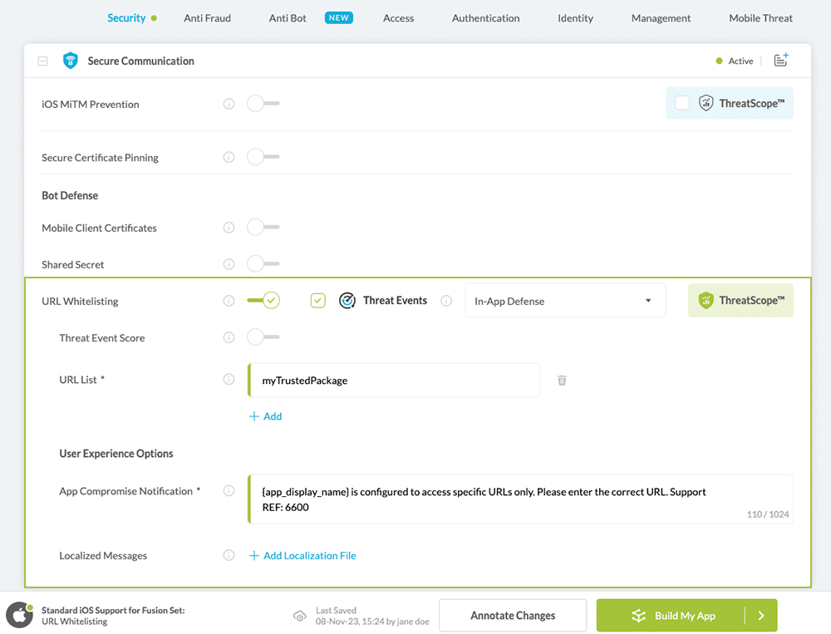Click the add-note icon beside Active status
Screen dimensions: 831x634
(780, 61)
